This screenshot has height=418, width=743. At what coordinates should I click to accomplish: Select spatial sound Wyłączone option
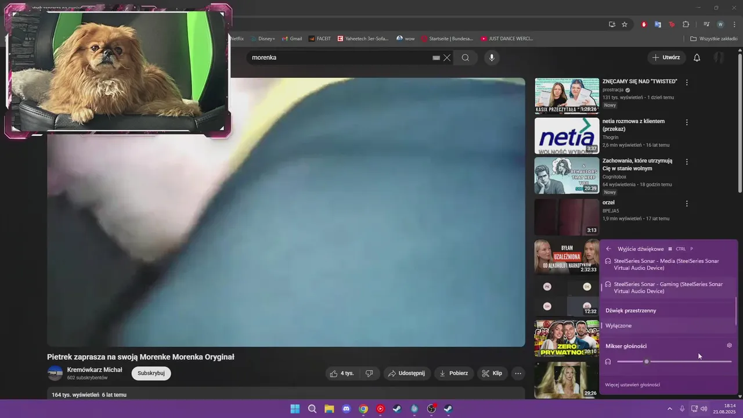click(x=668, y=326)
